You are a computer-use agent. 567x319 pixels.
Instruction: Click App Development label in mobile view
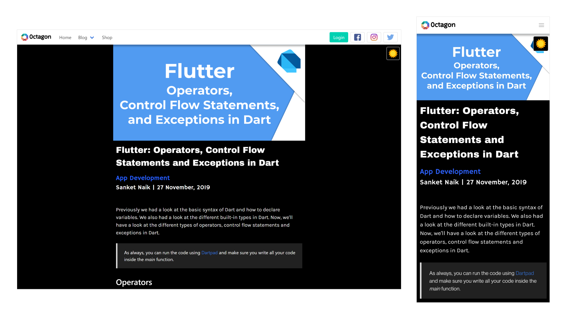[450, 171]
